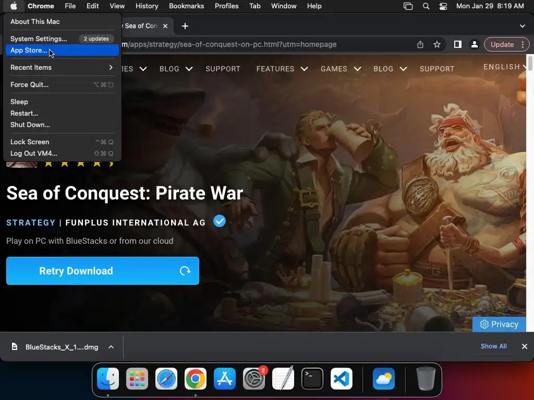Viewport: 534px width, 400px height.
Task: Select Lock Screen in Apple menu
Action: [63, 142]
